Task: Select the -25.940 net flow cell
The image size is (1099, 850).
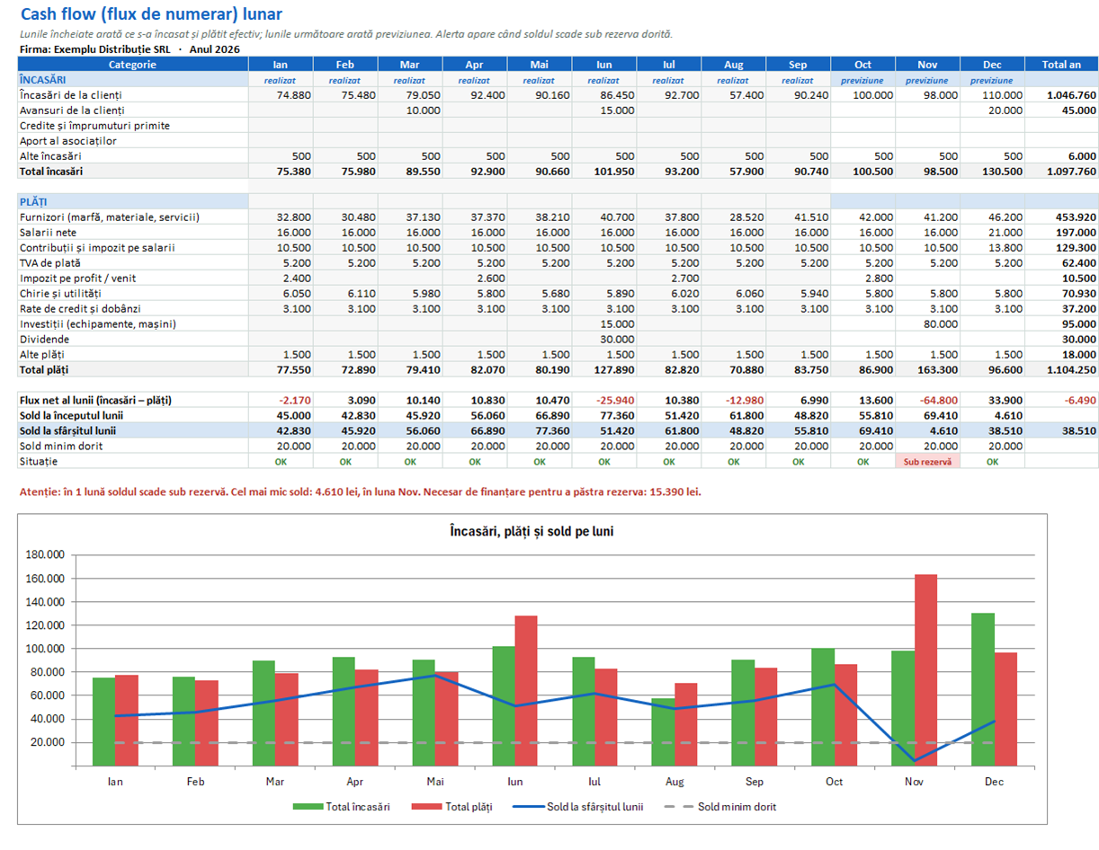Action: tap(604, 400)
